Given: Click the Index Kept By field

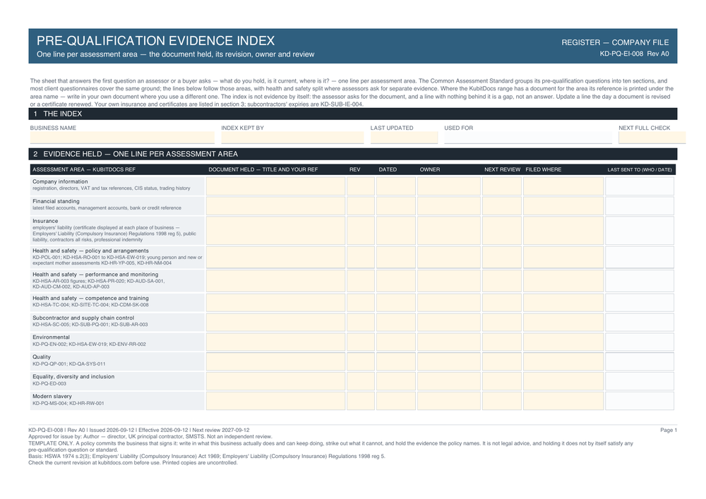Looking at the screenshot, I should (292, 138).
